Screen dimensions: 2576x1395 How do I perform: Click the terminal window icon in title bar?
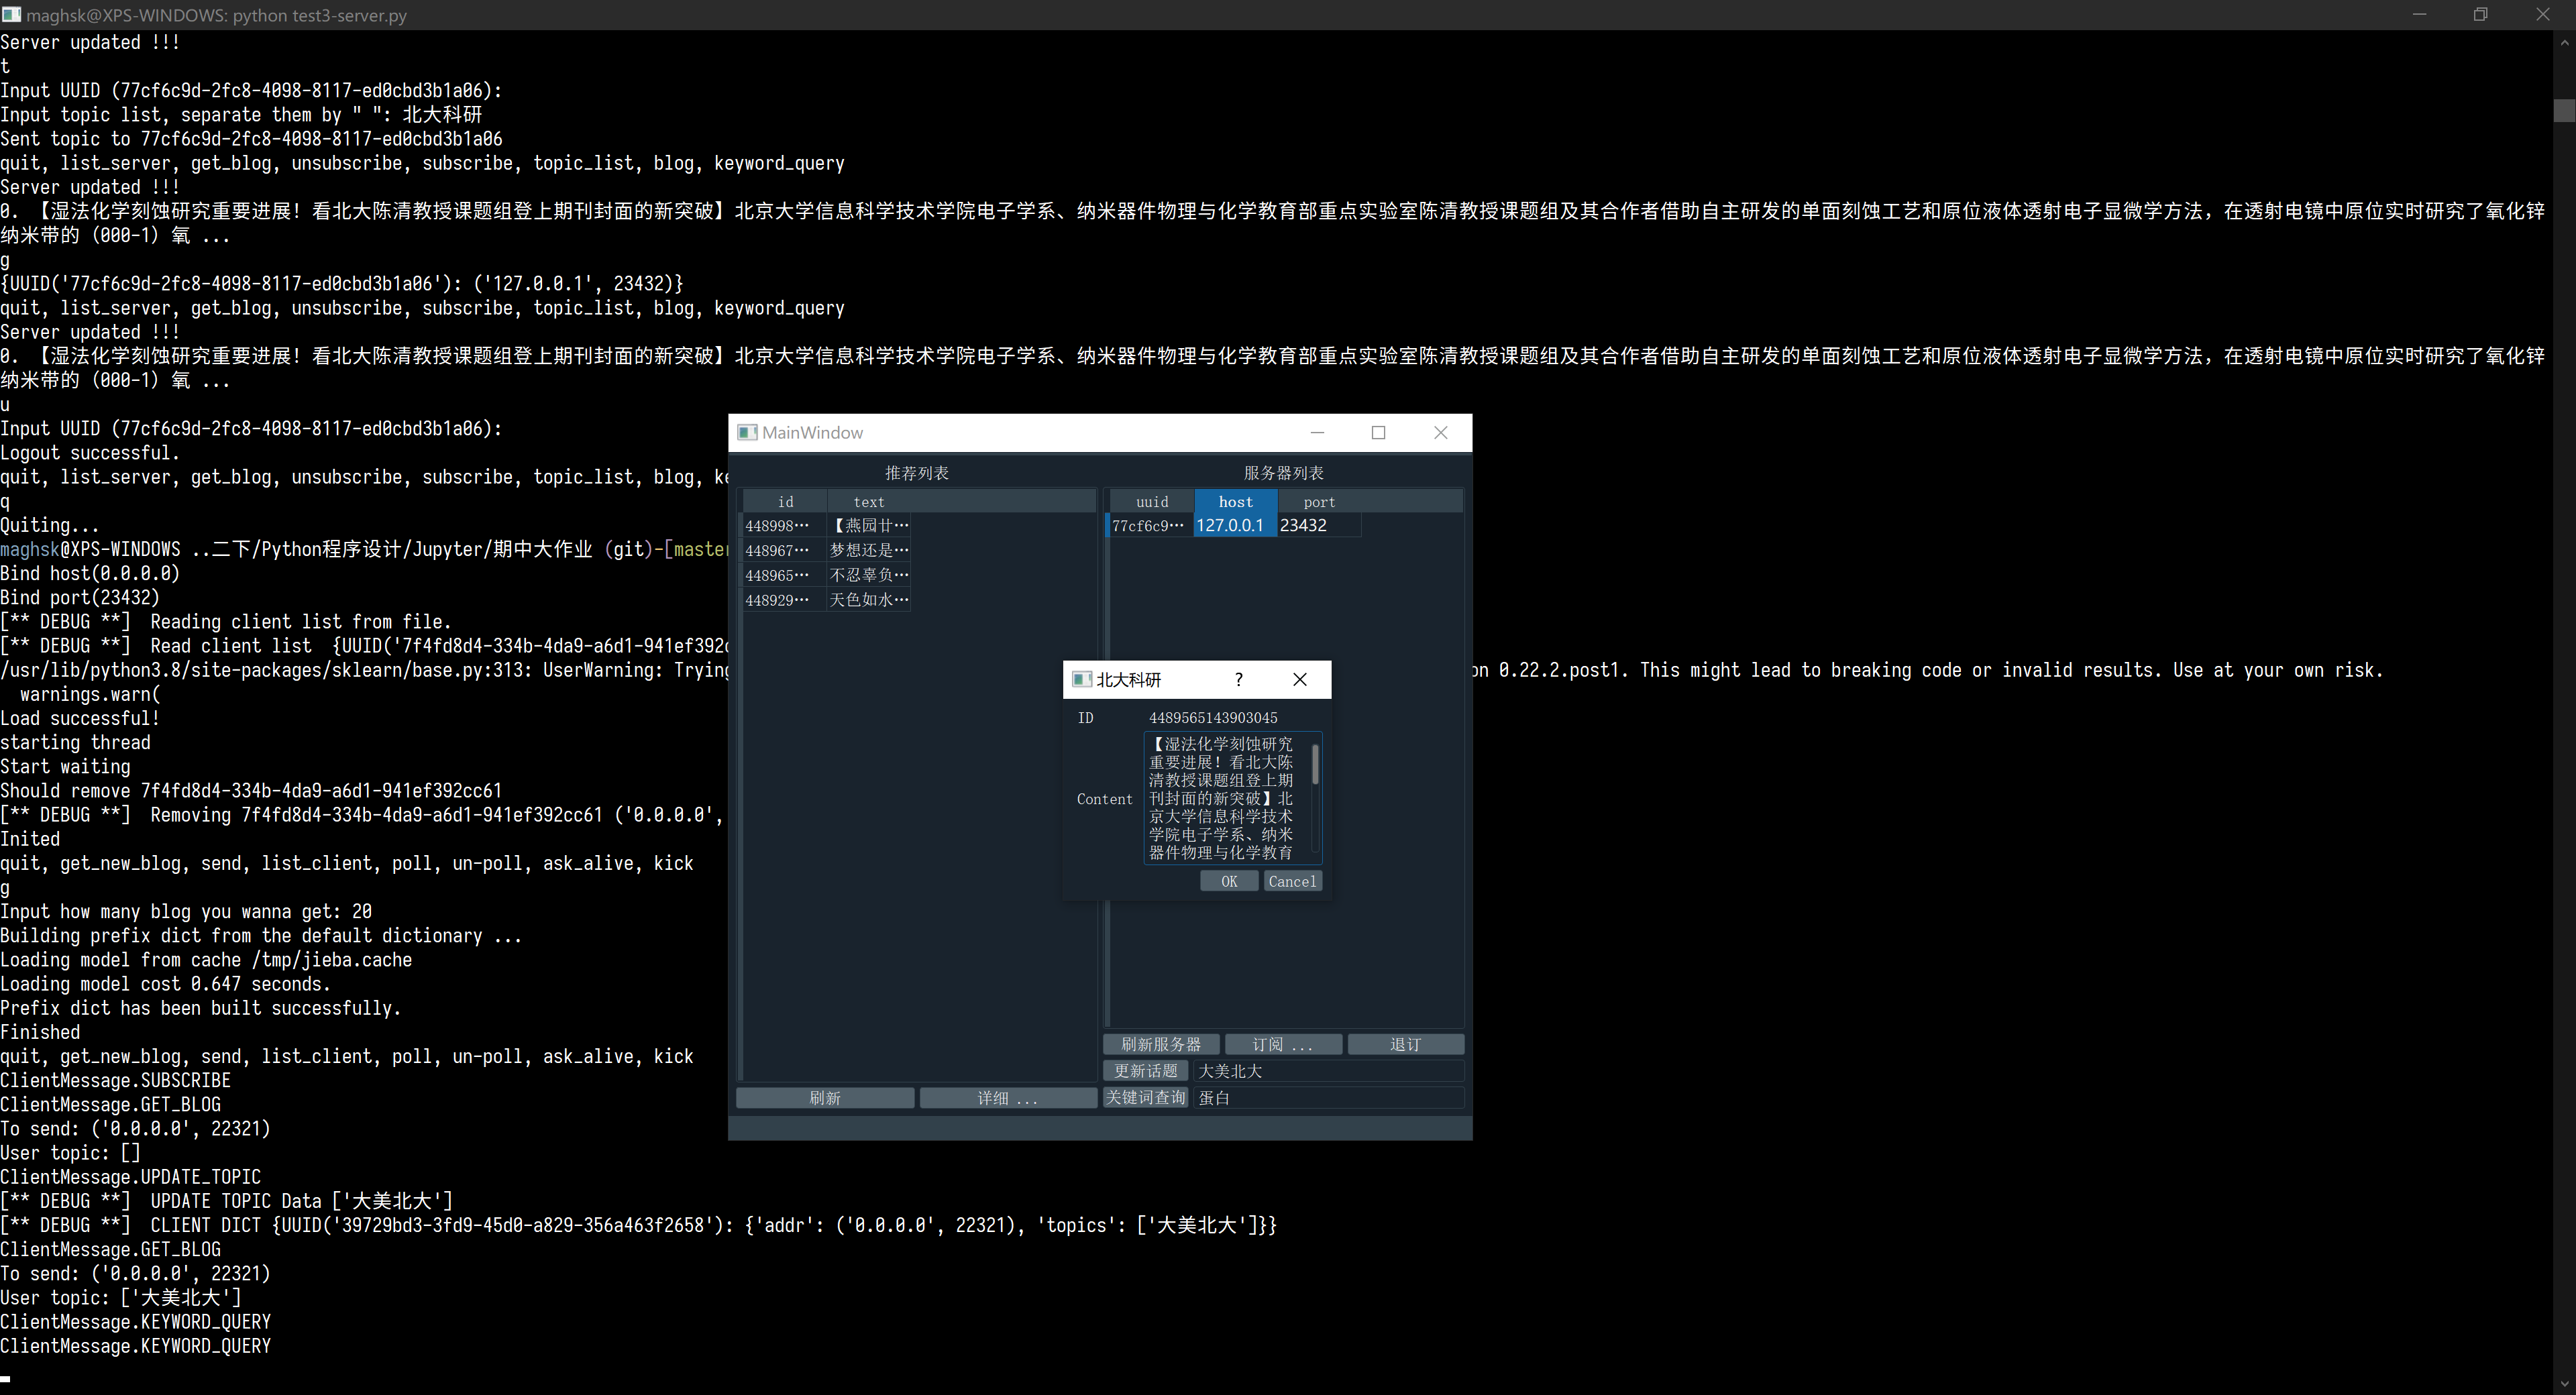point(11,14)
